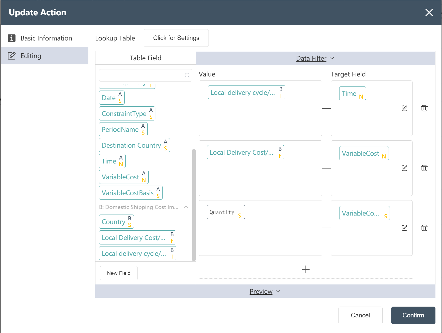
Task: Click the truncated VariableCo... target chip
Action: [x=364, y=213]
